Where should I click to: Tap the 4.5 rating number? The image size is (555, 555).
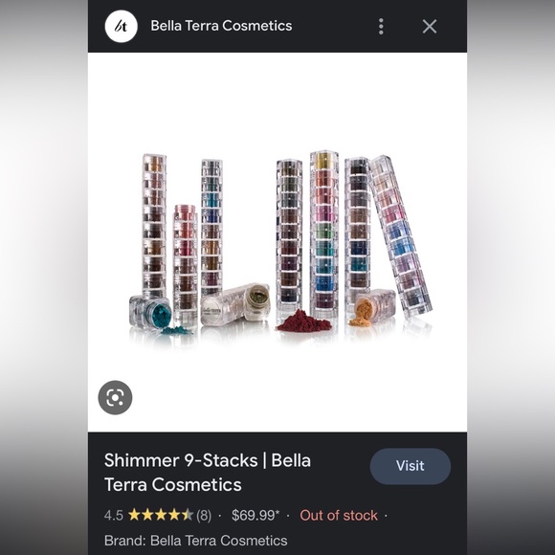pos(114,516)
